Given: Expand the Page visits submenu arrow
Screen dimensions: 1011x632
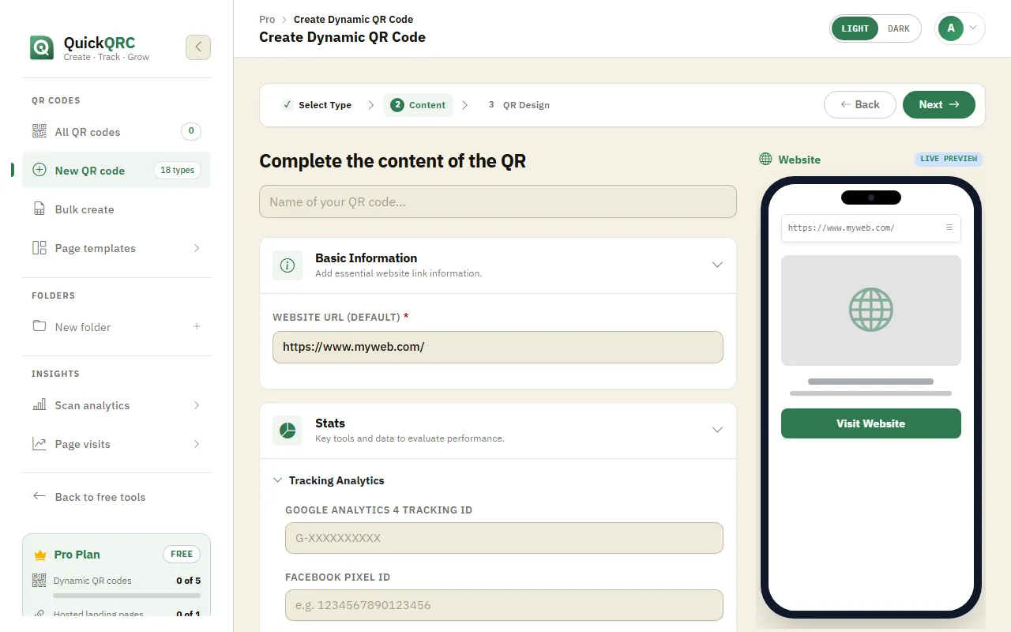Looking at the screenshot, I should [197, 444].
